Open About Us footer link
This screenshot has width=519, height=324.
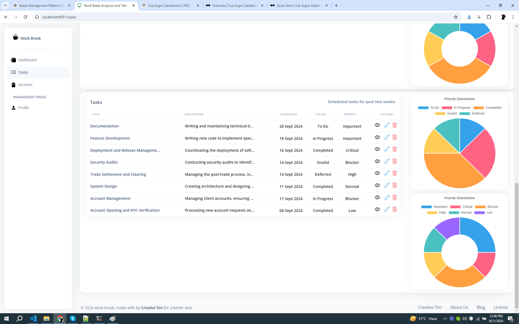point(459,307)
